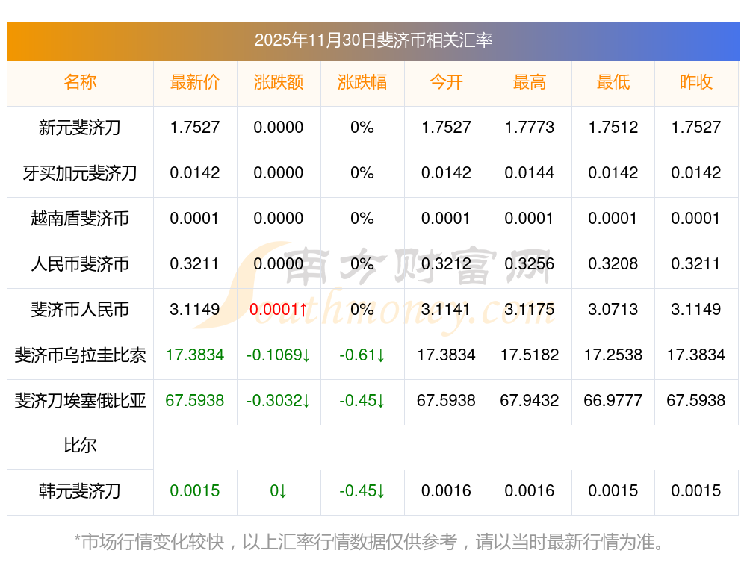Screen dimensions: 747x565
Task: Click the 最新价 column header
Action: (x=195, y=82)
